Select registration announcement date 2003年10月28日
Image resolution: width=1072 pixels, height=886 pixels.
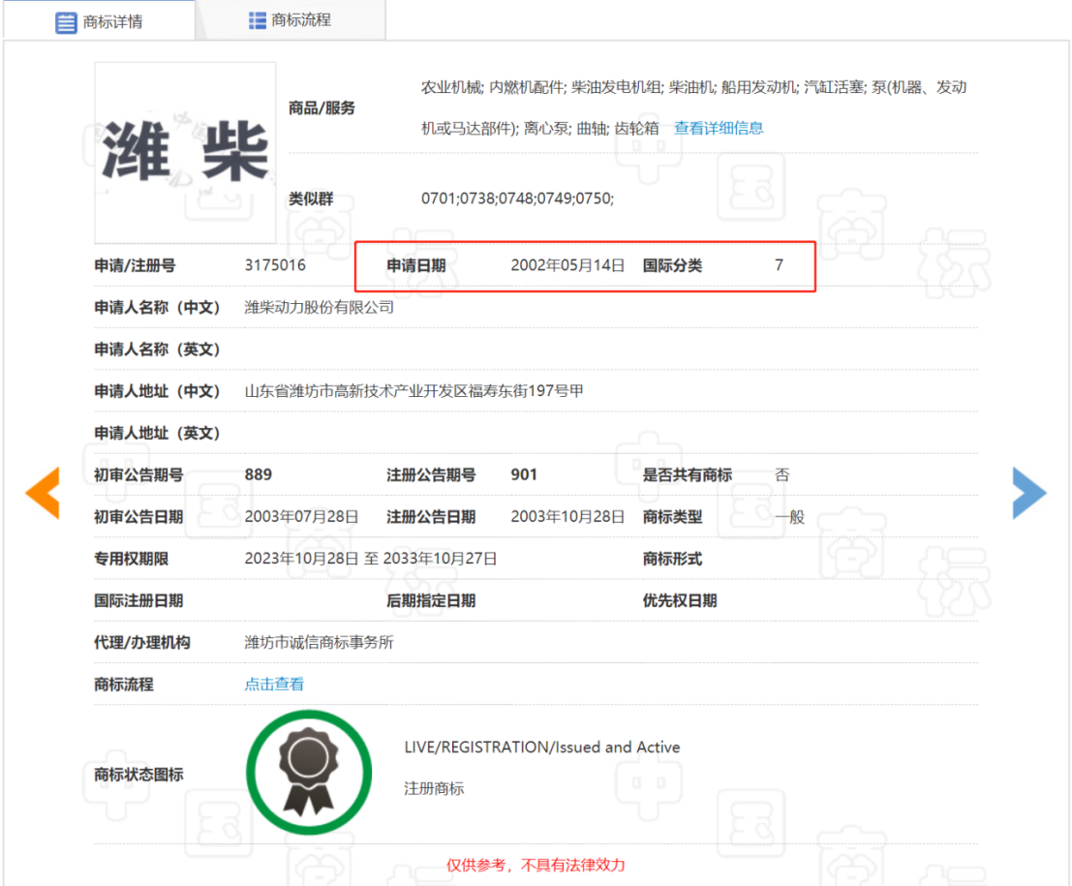(x=567, y=517)
